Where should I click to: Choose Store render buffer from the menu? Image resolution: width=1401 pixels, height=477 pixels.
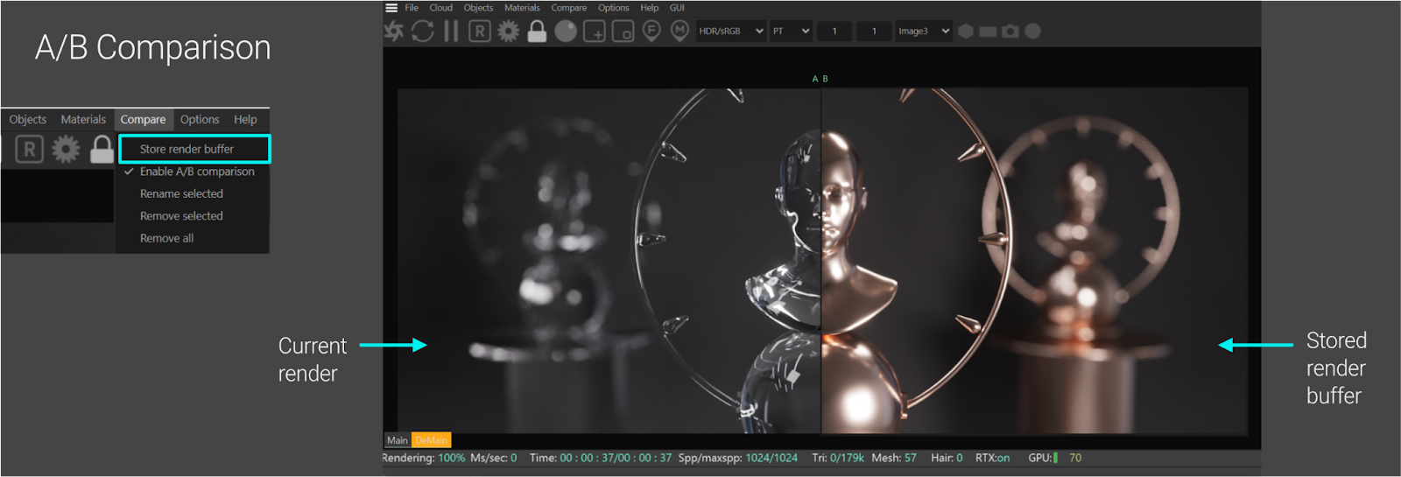coord(187,149)
